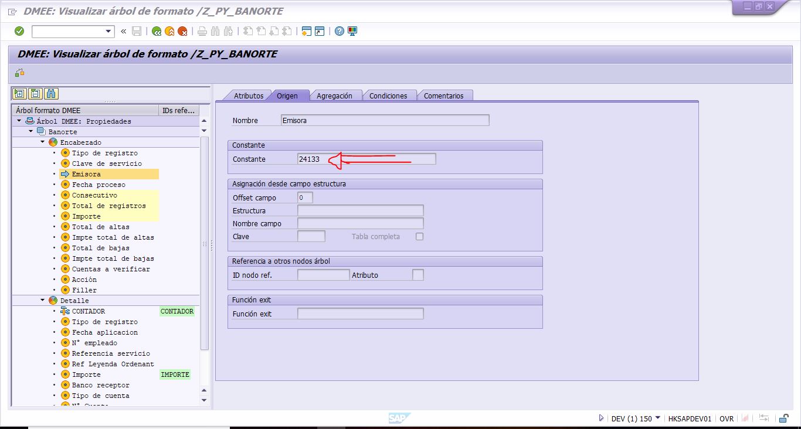The height and width of the screenshot is (429, 801).
Task: Click the Collapse subtree icon above tree
Action: 35,93
